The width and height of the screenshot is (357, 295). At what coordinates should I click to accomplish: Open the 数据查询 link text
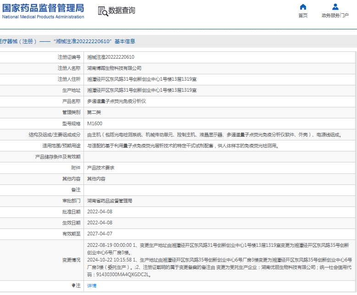coord(122,11)
